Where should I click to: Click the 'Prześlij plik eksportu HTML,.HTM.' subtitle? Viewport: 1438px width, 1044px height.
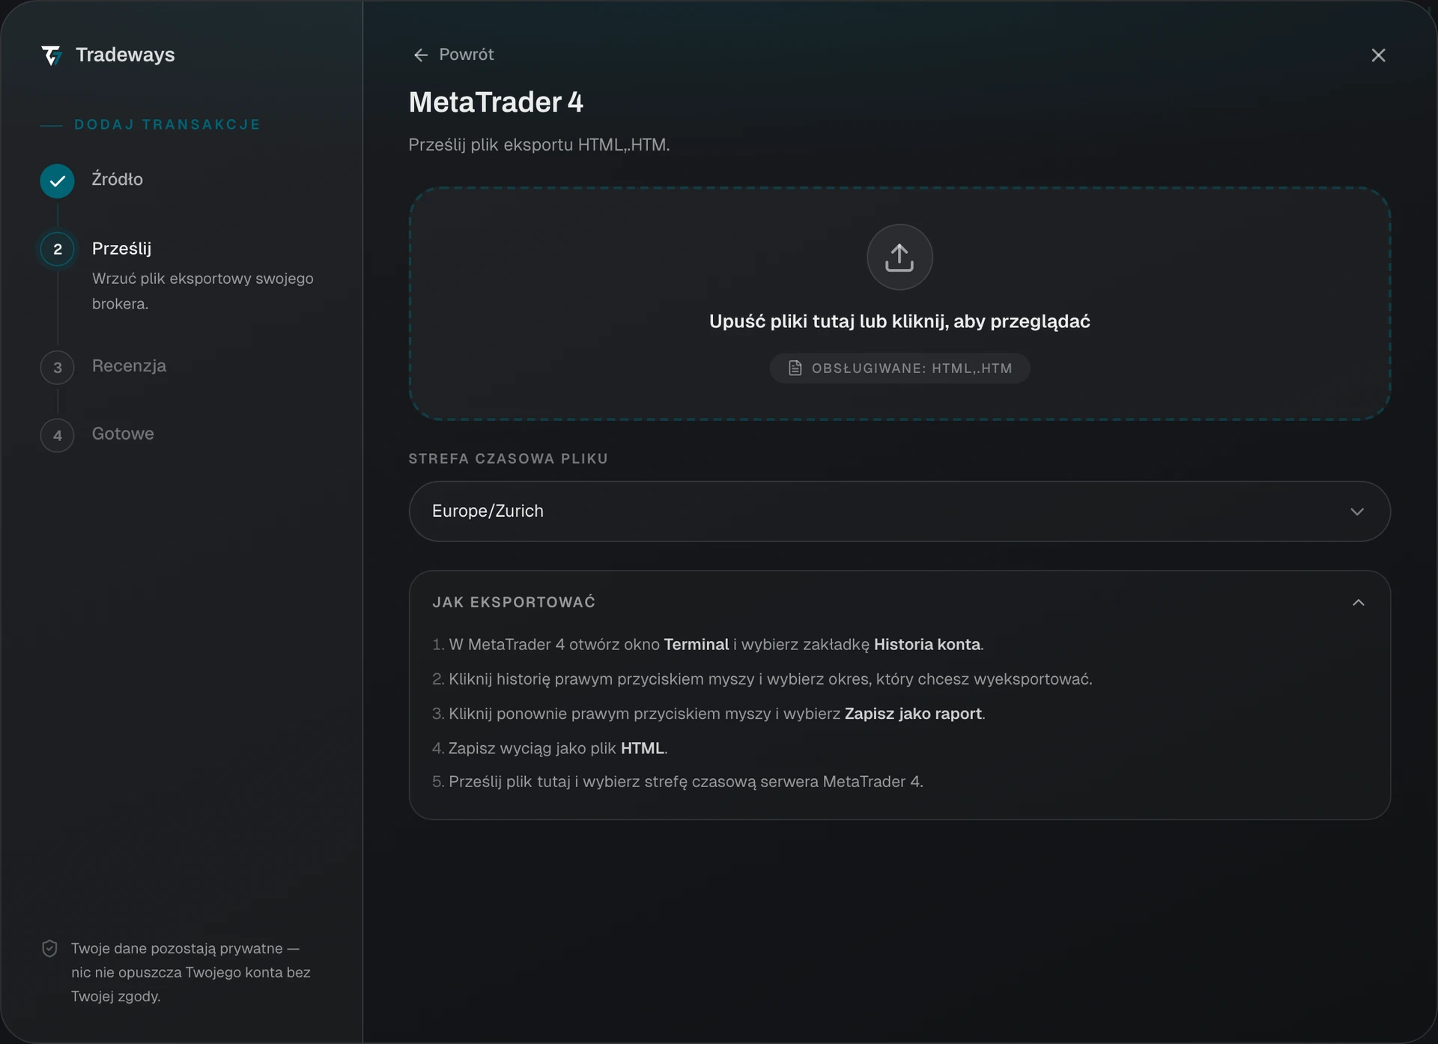(539, 145)
